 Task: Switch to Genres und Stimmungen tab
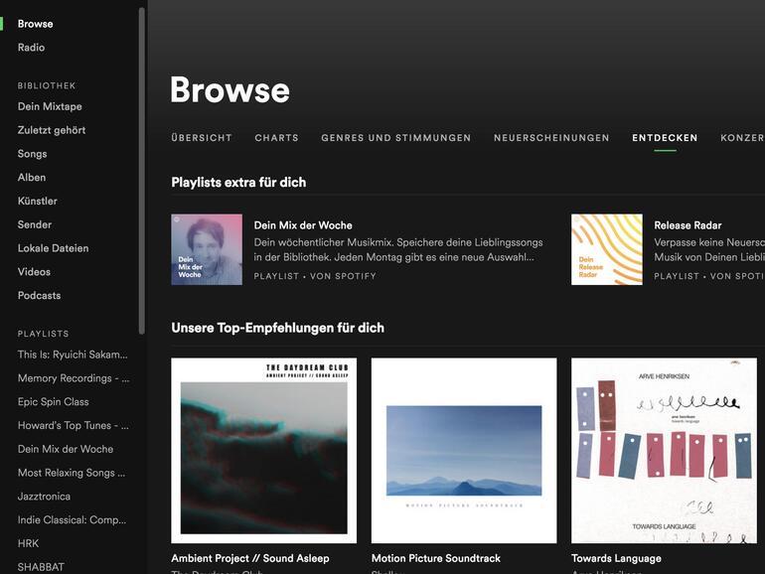click(396, 138)
